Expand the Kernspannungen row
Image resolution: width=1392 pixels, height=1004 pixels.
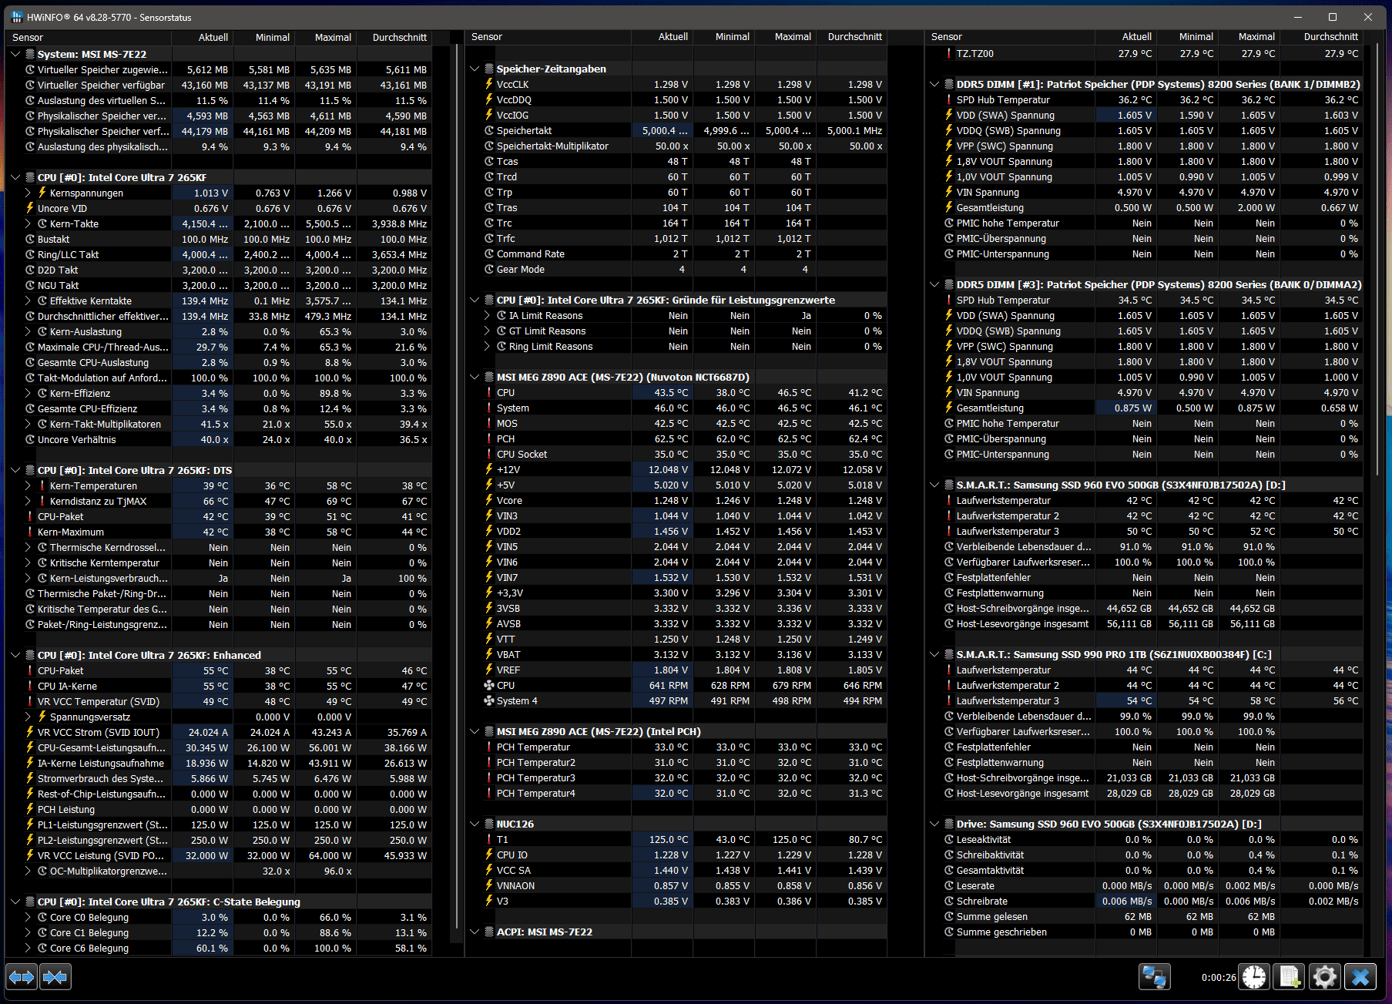tap(28, 193)
